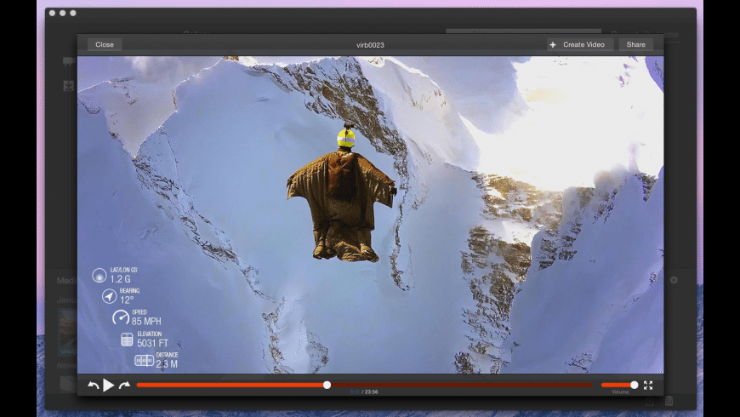Skip backward with the rewind arrow

coord(94,386)
